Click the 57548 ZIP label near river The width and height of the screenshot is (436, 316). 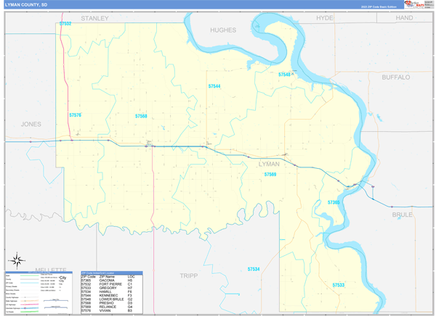tap(285, 75)
